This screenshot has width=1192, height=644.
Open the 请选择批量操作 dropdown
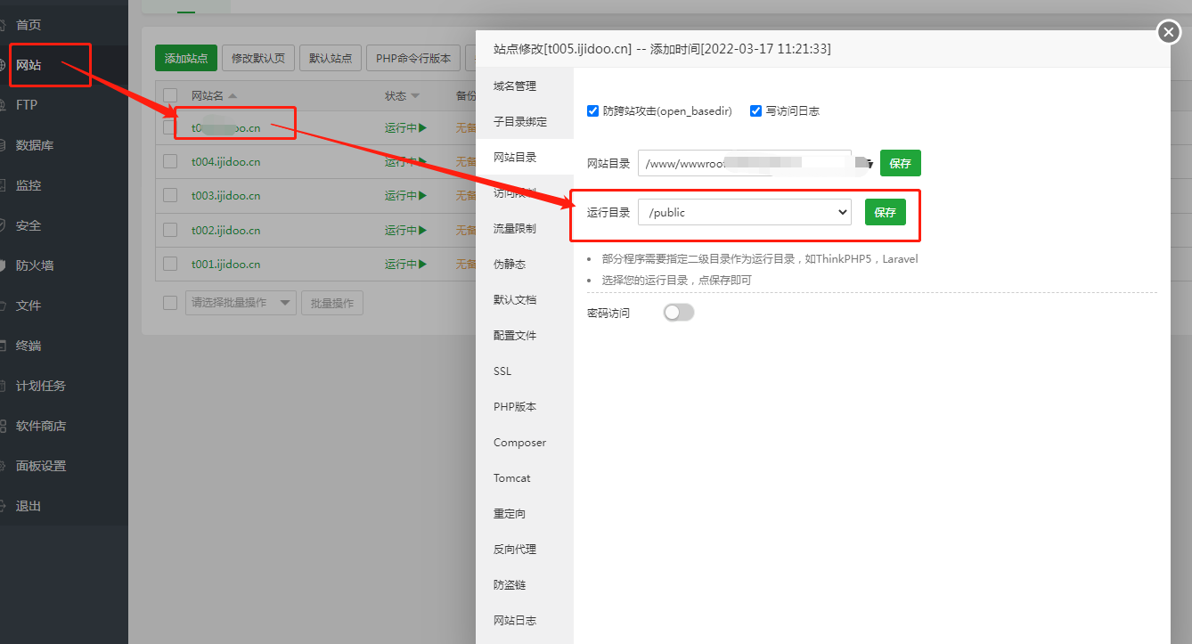pos(241,303)
